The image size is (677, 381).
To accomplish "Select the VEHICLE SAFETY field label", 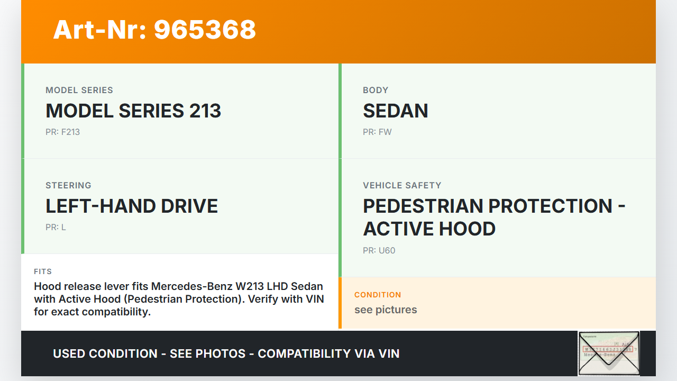I will click(x=402, y=185).
